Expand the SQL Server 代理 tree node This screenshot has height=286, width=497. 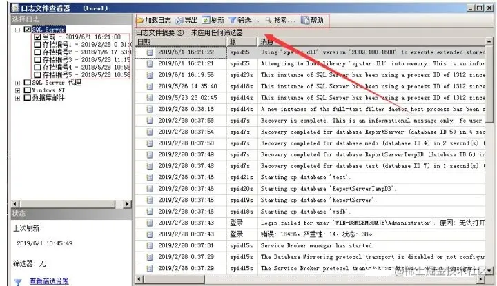tap(18, 83)
